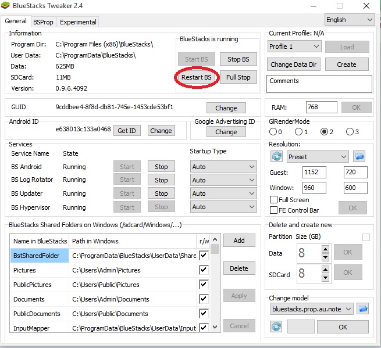The image size is (381, 348).
Task: Click the Full Stop button
Action: 238,77
